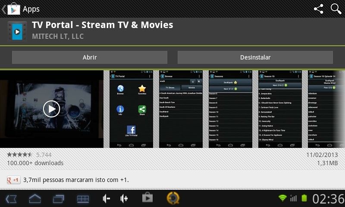This screenshot has width=345, height=207.
Task: Tap the system home icon
Action: coord(35,199)
